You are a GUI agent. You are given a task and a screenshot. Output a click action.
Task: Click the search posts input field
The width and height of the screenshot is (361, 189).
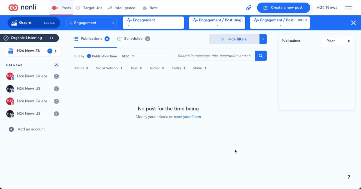coord(214,56)
